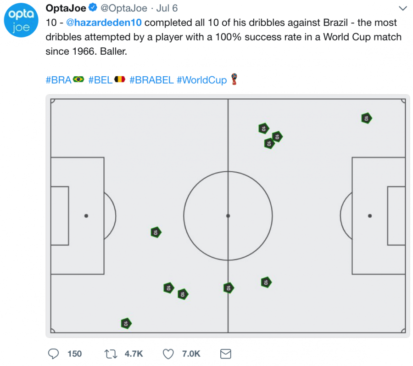
Task: Click the retweet arrows icon
Action: coord(110,353)
